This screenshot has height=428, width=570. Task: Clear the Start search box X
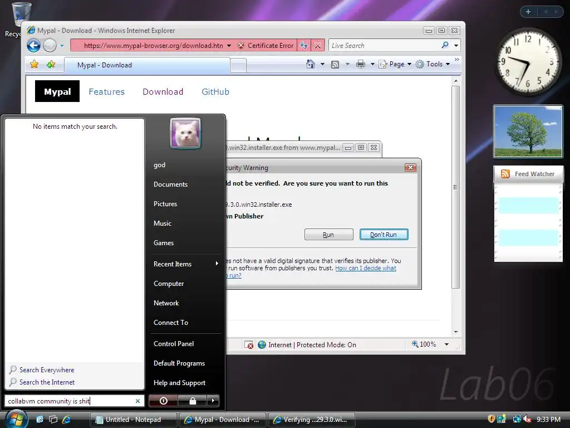tap(138, 401)
